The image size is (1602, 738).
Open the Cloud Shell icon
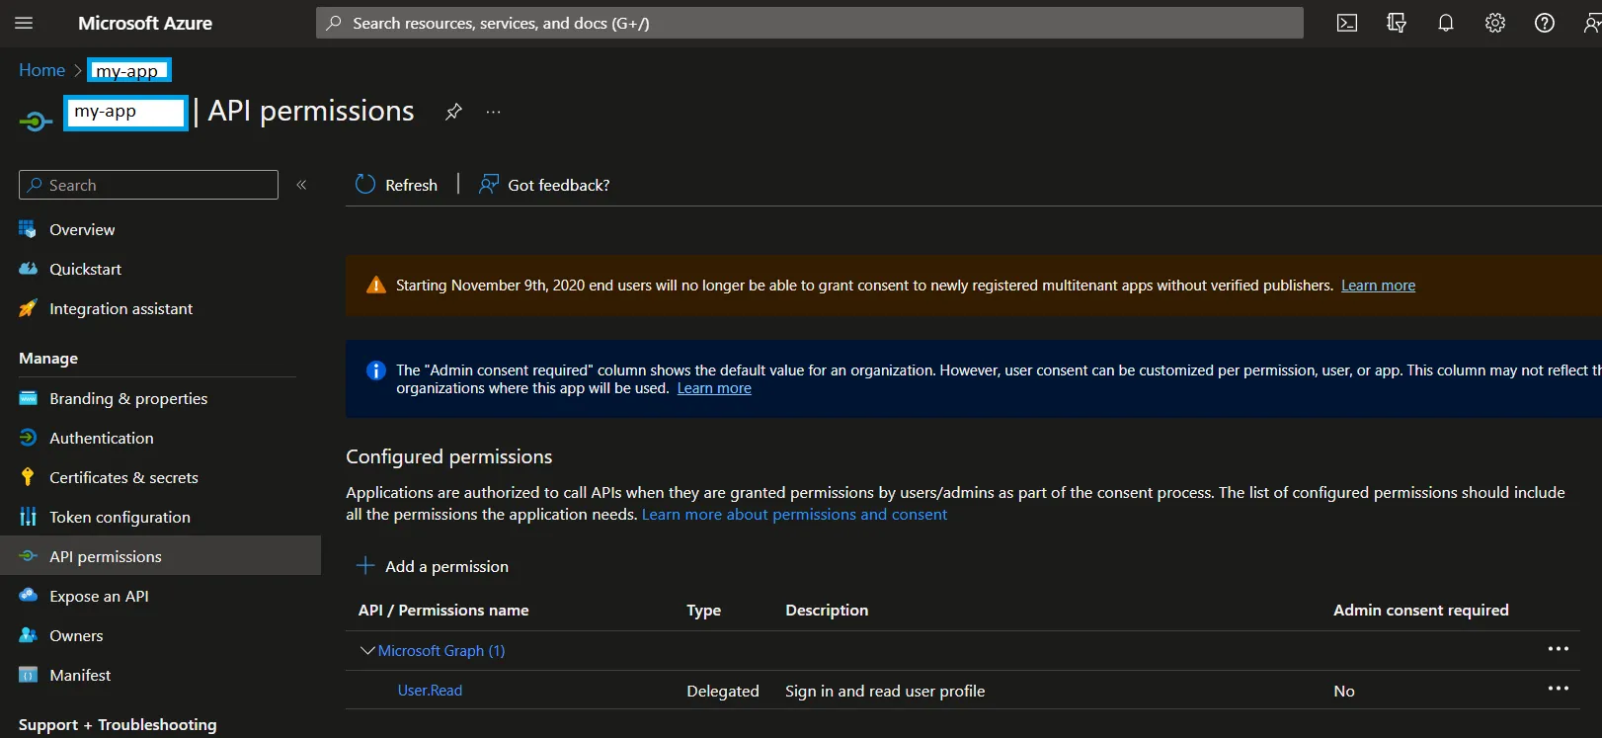(x=1347, y=23)
